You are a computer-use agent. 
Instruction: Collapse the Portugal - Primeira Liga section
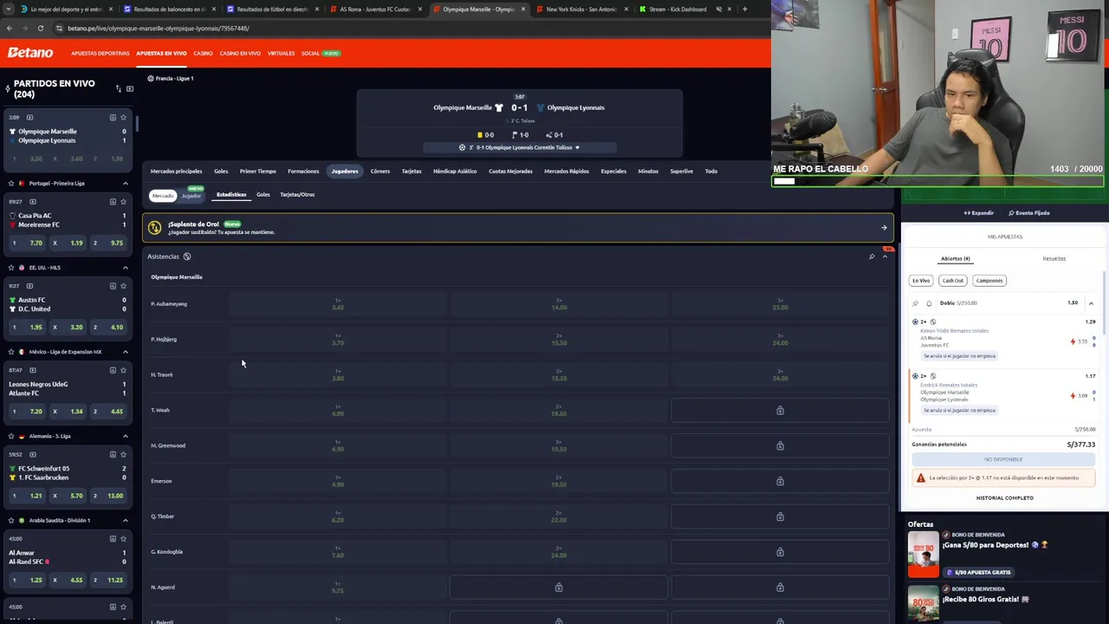click(125, 183)
